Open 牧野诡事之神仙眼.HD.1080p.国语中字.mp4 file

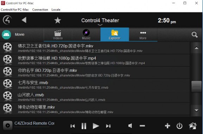coord(95,60)
